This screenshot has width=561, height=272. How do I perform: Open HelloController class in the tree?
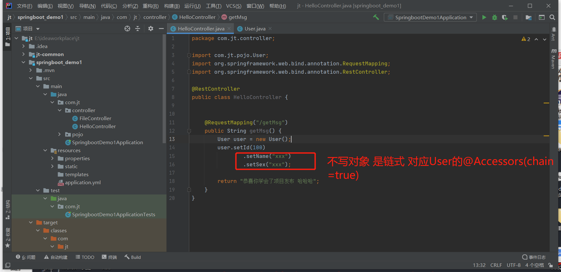[x=94, y=127]
